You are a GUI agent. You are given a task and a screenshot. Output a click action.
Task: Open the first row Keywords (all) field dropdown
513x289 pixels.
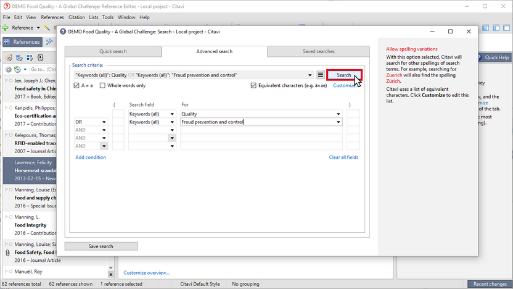(172, 114)
